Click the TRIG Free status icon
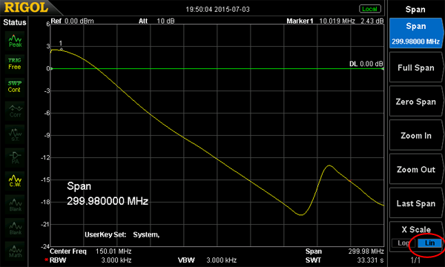445x267 pixels. coord(15,64)
